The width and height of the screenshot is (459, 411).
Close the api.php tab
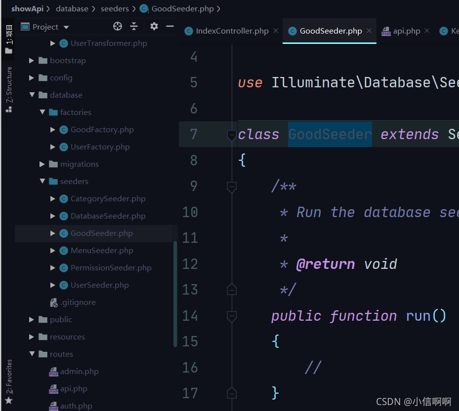427,31
